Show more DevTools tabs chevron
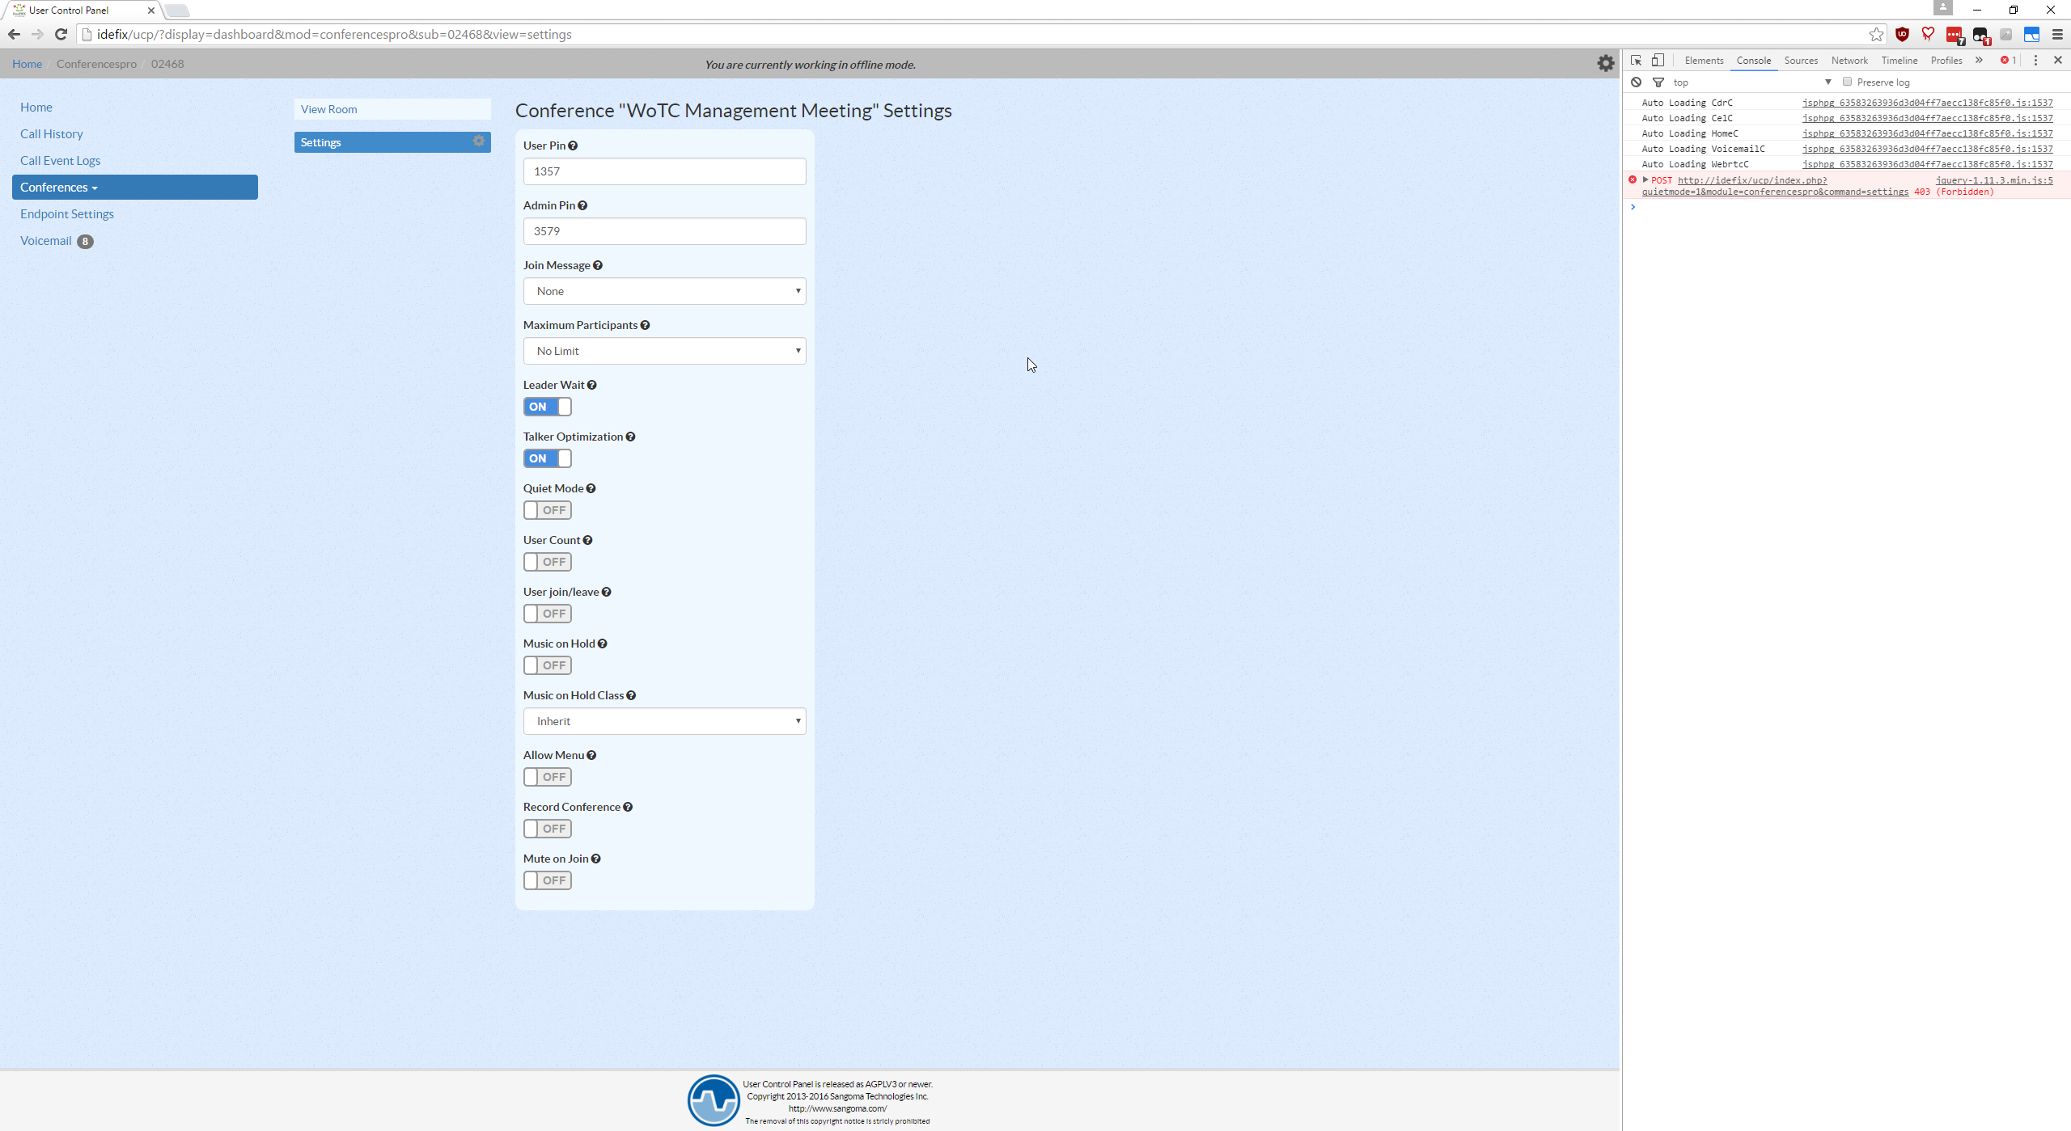2071x1131 pixels. 1979,60
